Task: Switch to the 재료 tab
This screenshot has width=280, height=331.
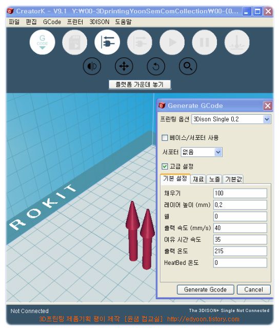Action: coord(198,179)
